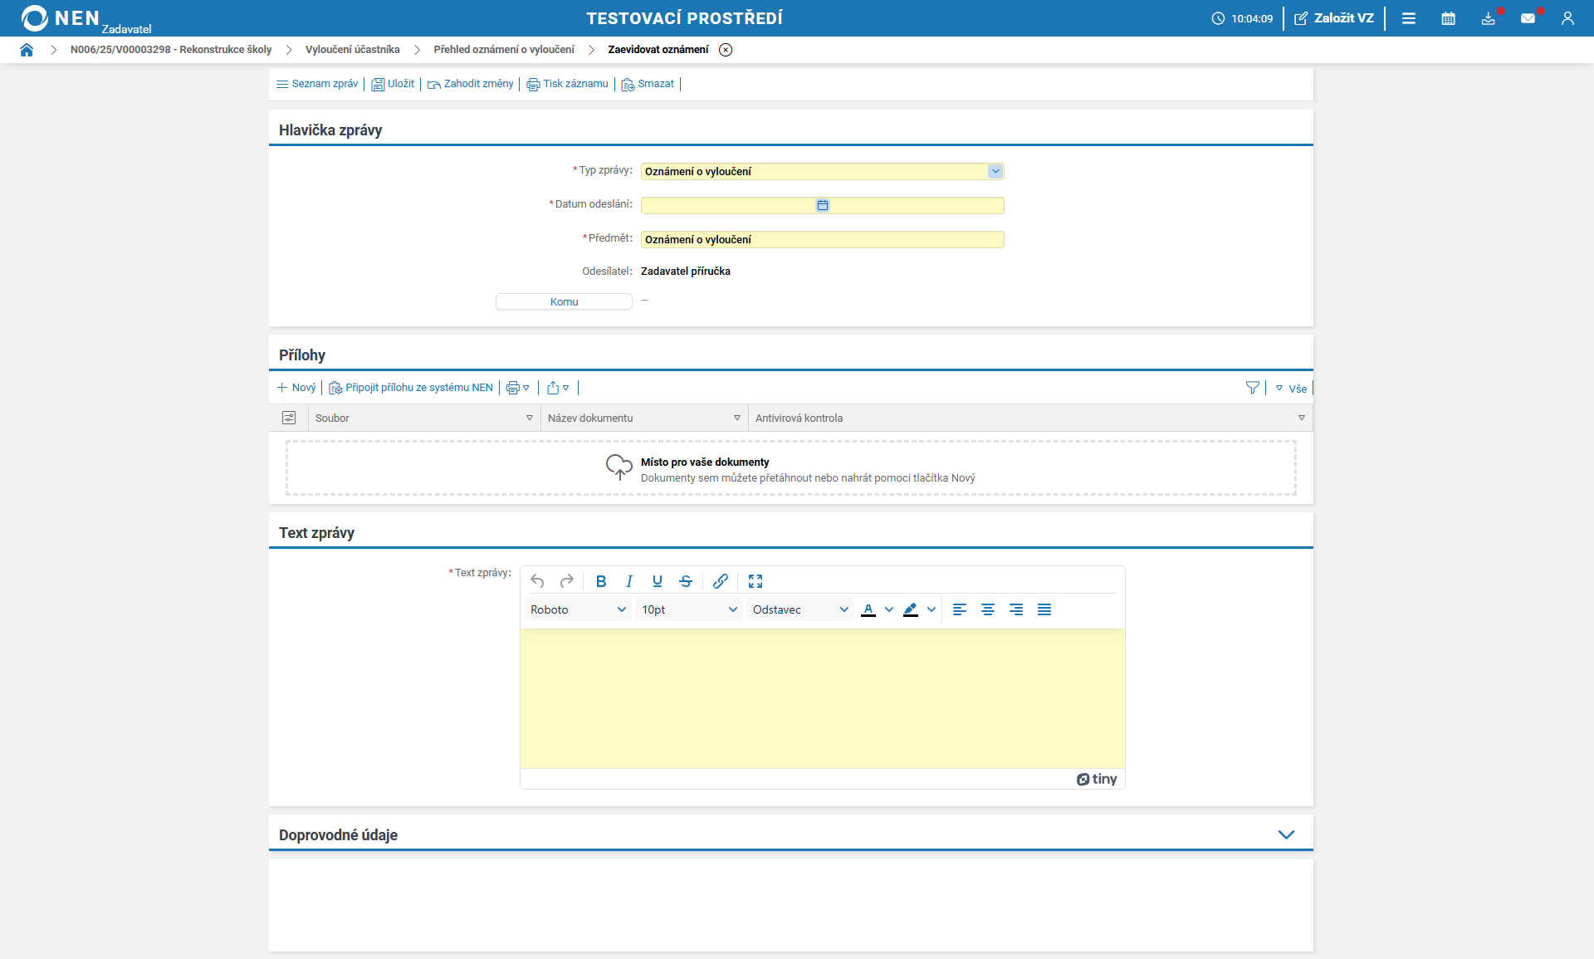The width and height of the screenshot is (1594, 959).
Task: Click the insert link icon in editor
Action: pyautogui.click(x=721, y=581)
